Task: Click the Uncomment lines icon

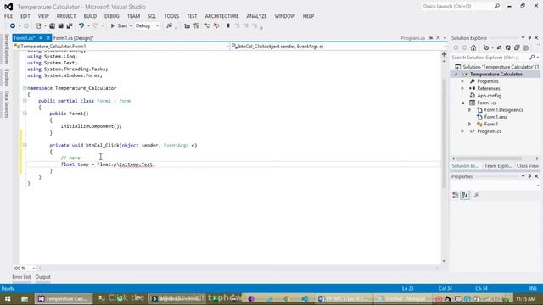Action: [x=216, y=26]
